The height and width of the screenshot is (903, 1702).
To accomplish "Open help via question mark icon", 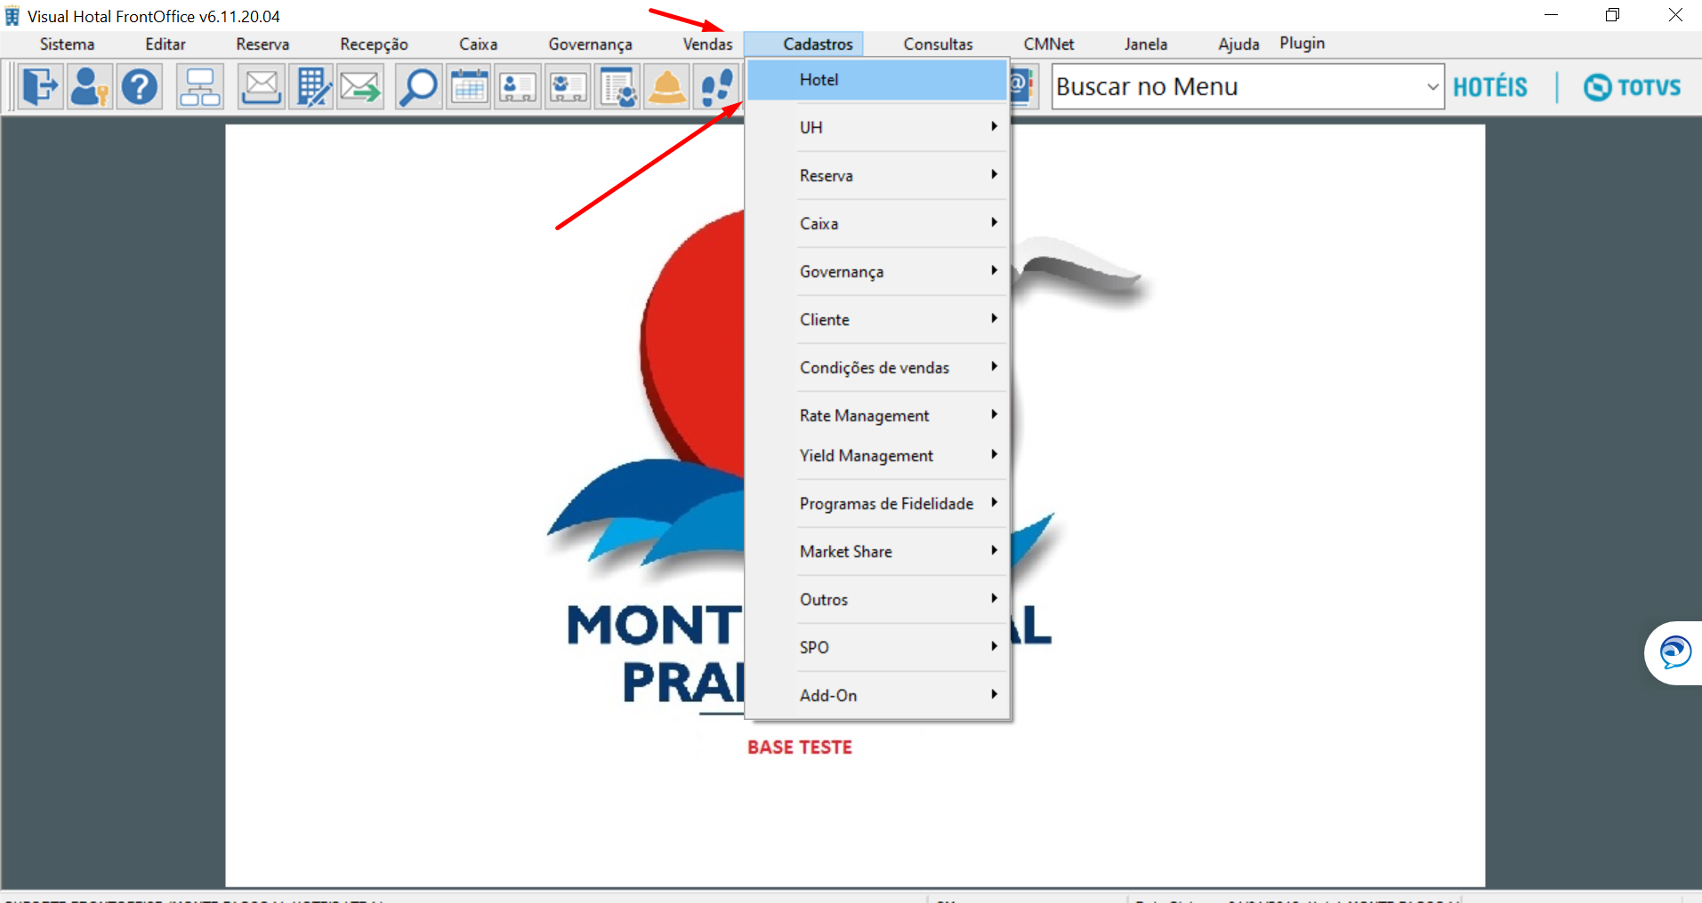I will click(x=140, y=87).
